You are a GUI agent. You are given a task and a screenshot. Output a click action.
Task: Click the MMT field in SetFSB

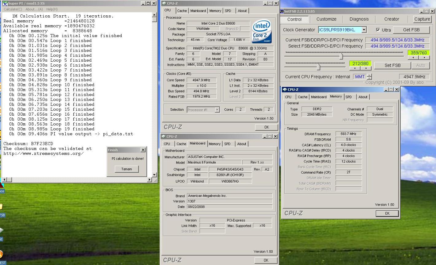tap(360, 77)
